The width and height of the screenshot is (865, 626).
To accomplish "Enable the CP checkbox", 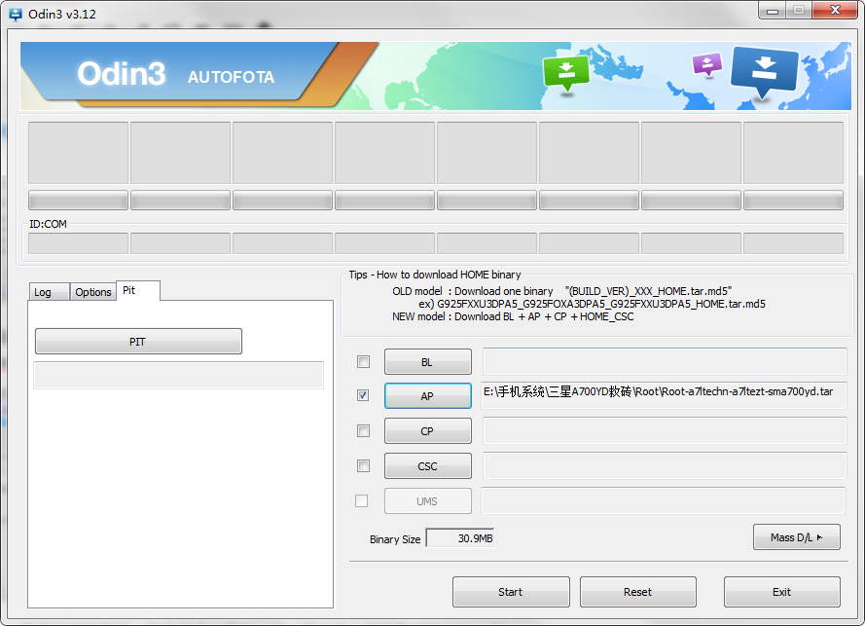I will tap(363, 430).
